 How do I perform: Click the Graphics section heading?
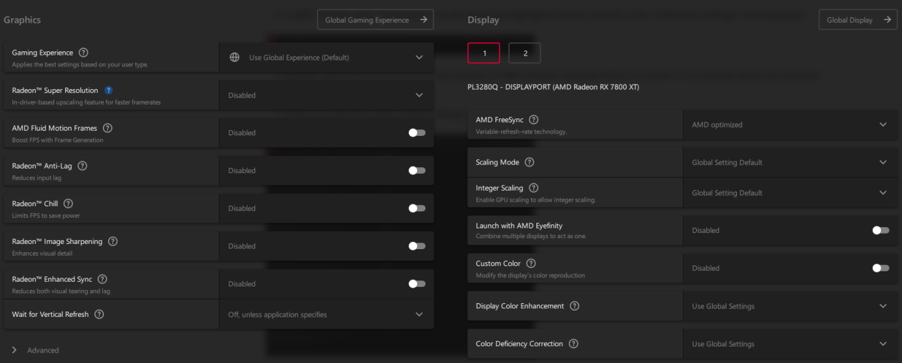pyautogui.click(x=22, y=20)
